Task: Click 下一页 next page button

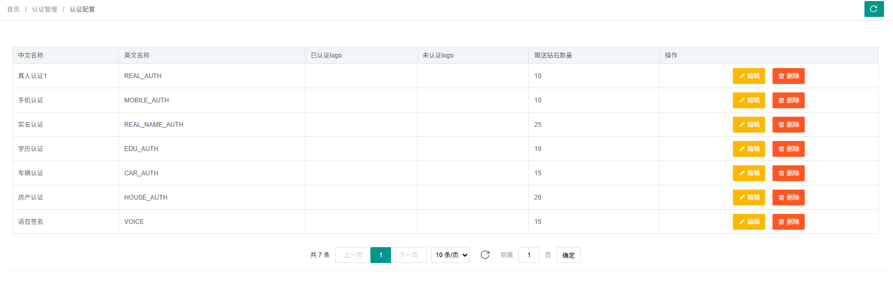Action: (x=408, y=255)
